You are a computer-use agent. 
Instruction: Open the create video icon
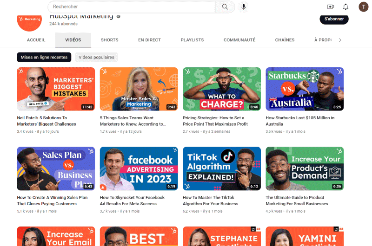point(331,7)
